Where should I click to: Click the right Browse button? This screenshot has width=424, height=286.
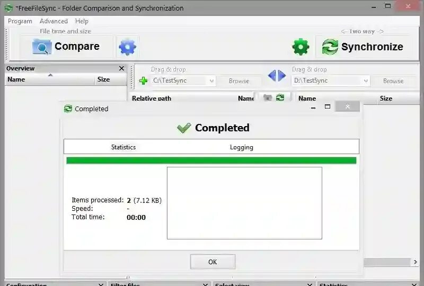point(393,81)
